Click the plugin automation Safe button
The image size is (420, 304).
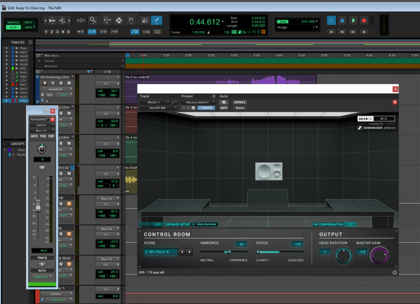click(x=224, y=108)
